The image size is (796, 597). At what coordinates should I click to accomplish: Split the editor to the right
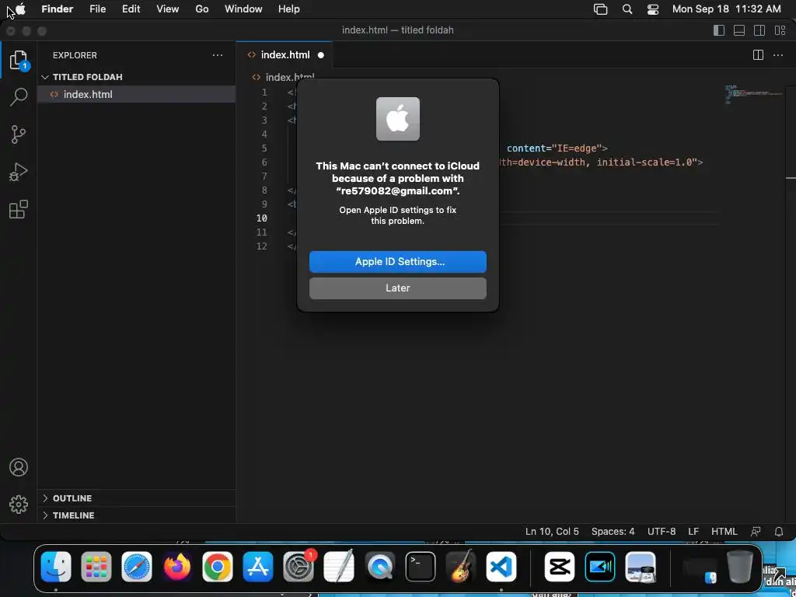tap(758, 55)
